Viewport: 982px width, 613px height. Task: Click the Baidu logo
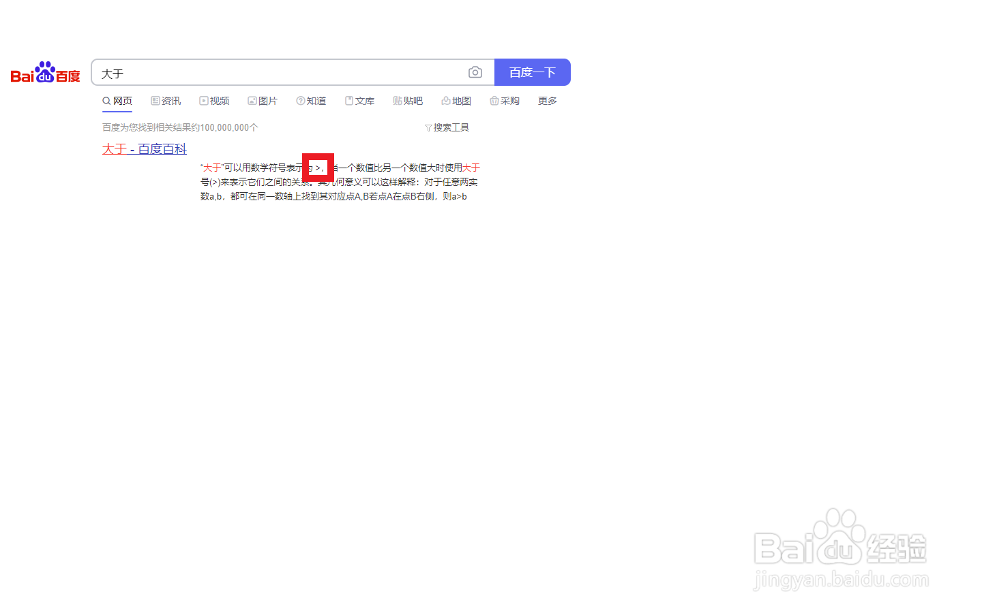[46, 72]
